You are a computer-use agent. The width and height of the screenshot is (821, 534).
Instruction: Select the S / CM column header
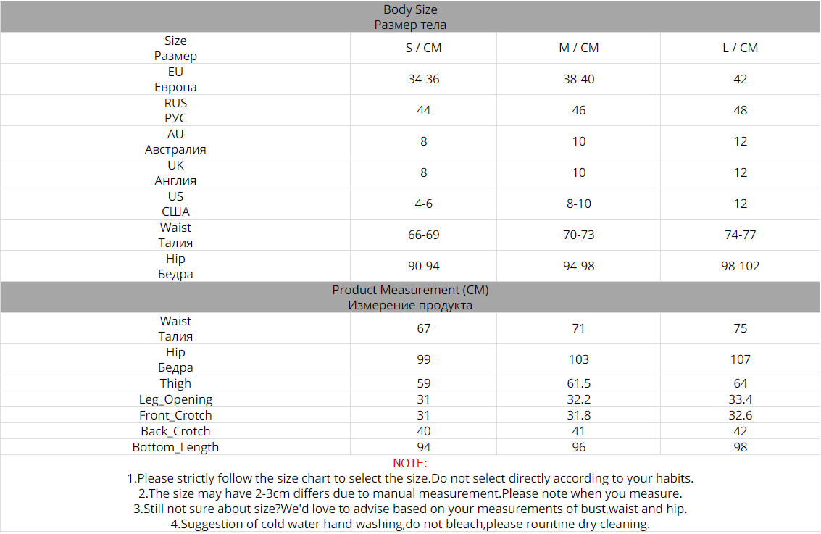click(423, 48)
